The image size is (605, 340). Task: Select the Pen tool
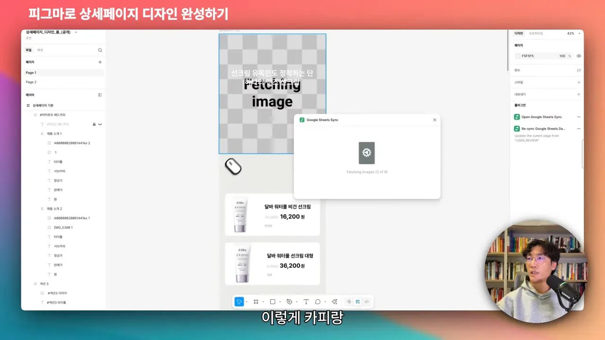pyautogui.click(x=289, y=302)
